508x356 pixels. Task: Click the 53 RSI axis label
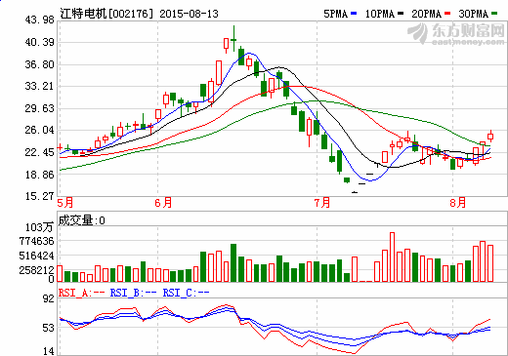pos(49,328)
